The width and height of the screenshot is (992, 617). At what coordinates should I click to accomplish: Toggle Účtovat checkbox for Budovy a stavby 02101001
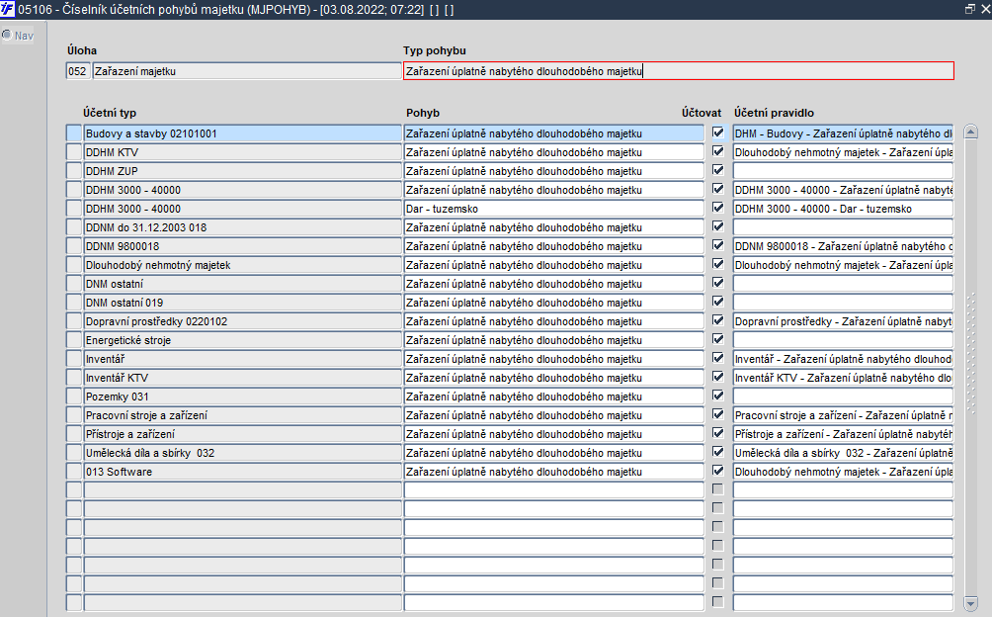pyautogui.click(x=717, y=132)
